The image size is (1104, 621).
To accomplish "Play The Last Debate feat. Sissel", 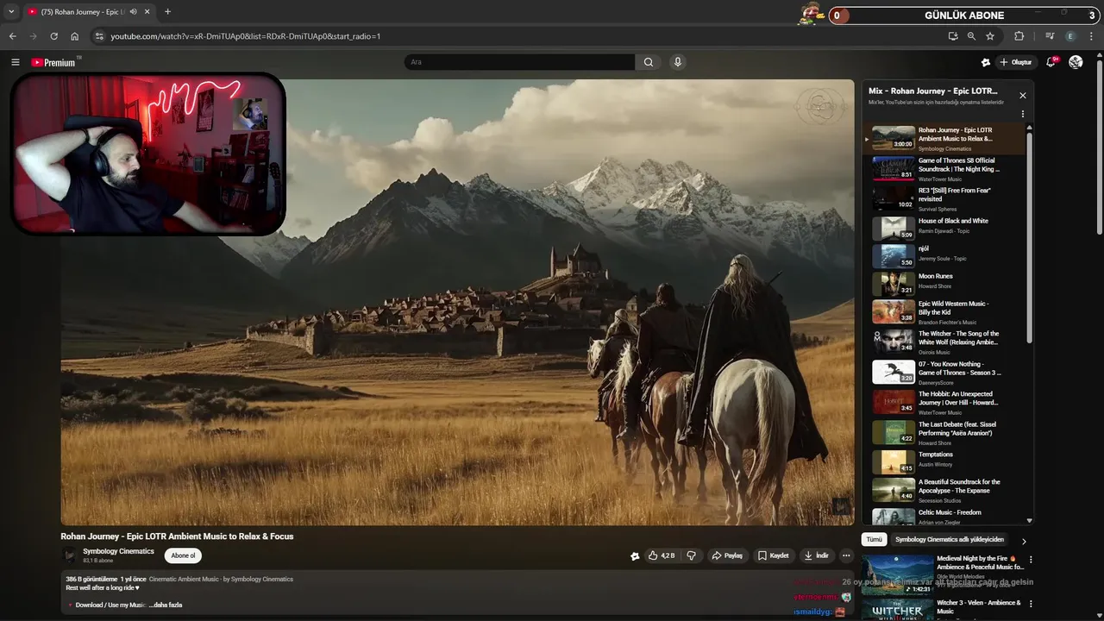I will point(946,432).
